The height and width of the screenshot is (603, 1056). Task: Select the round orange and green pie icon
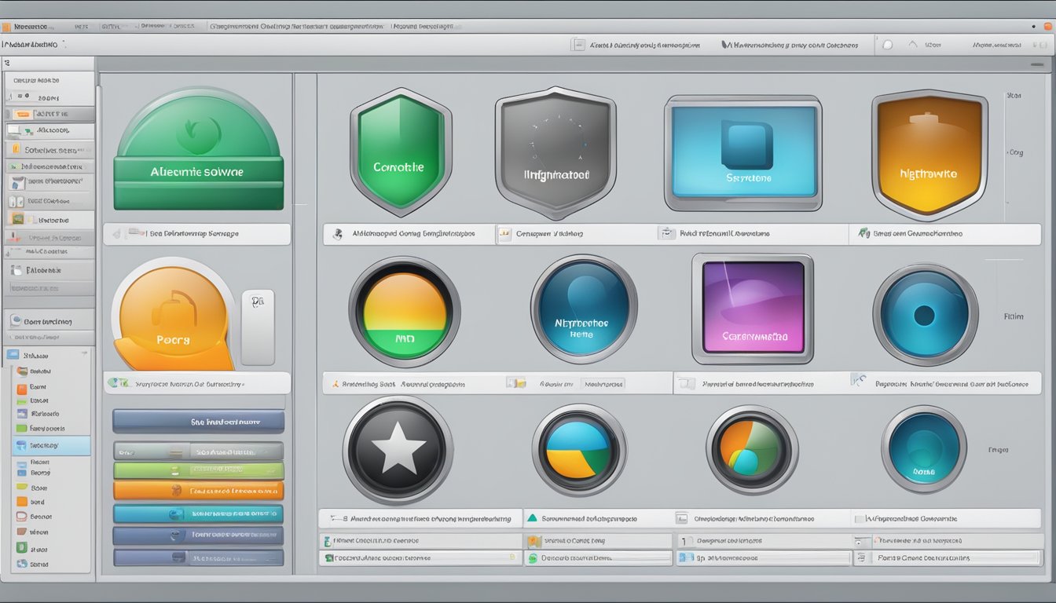click(752, 450)
